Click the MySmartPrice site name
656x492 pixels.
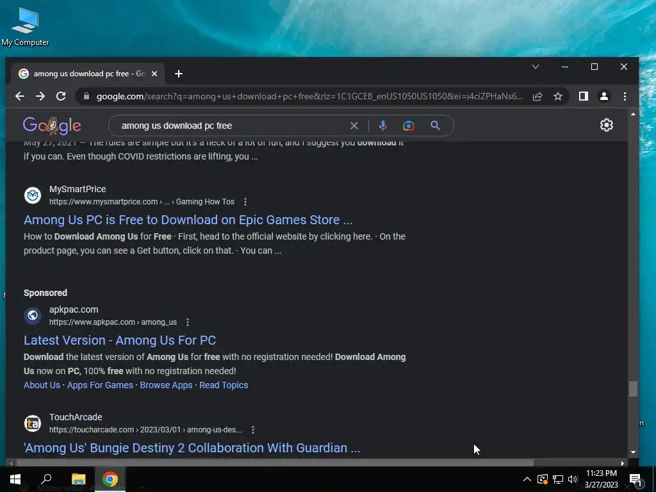[x=78, y=189]
